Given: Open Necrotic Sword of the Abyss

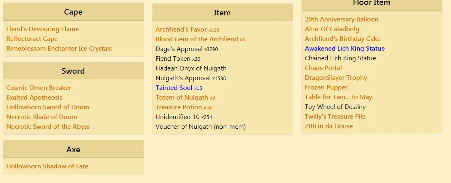Looking at the screenshot, I should coord(48,127).
